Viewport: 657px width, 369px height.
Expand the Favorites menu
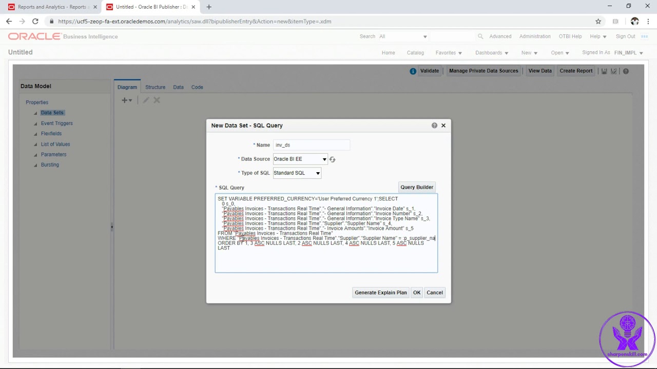[449, 53]
